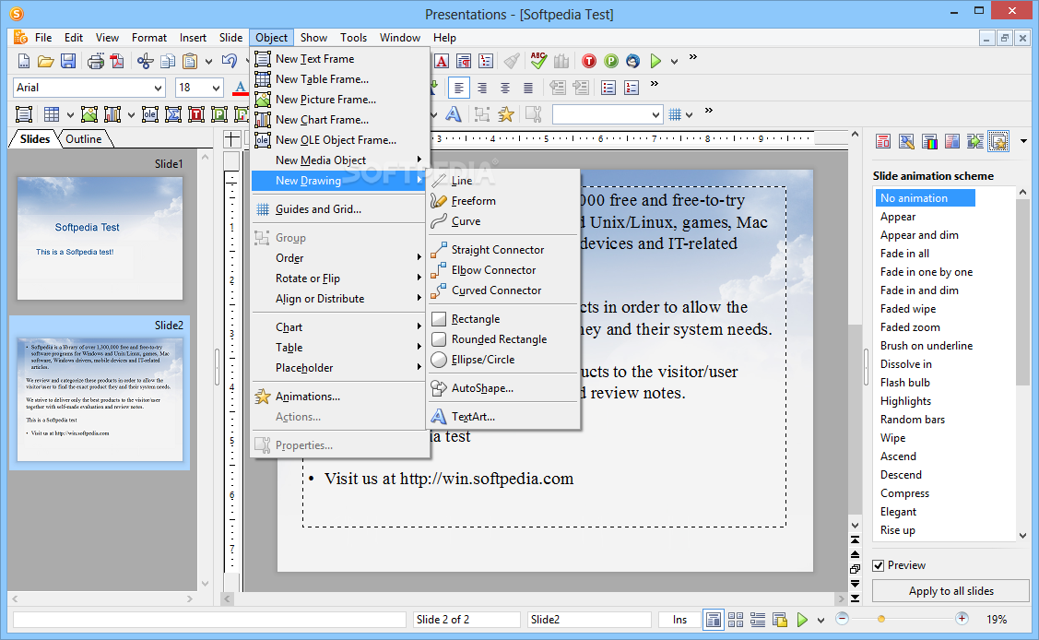Click the Copy icon in toolbar
The width and height of the screenshot is (1039, 640).
tap(169, 62)
